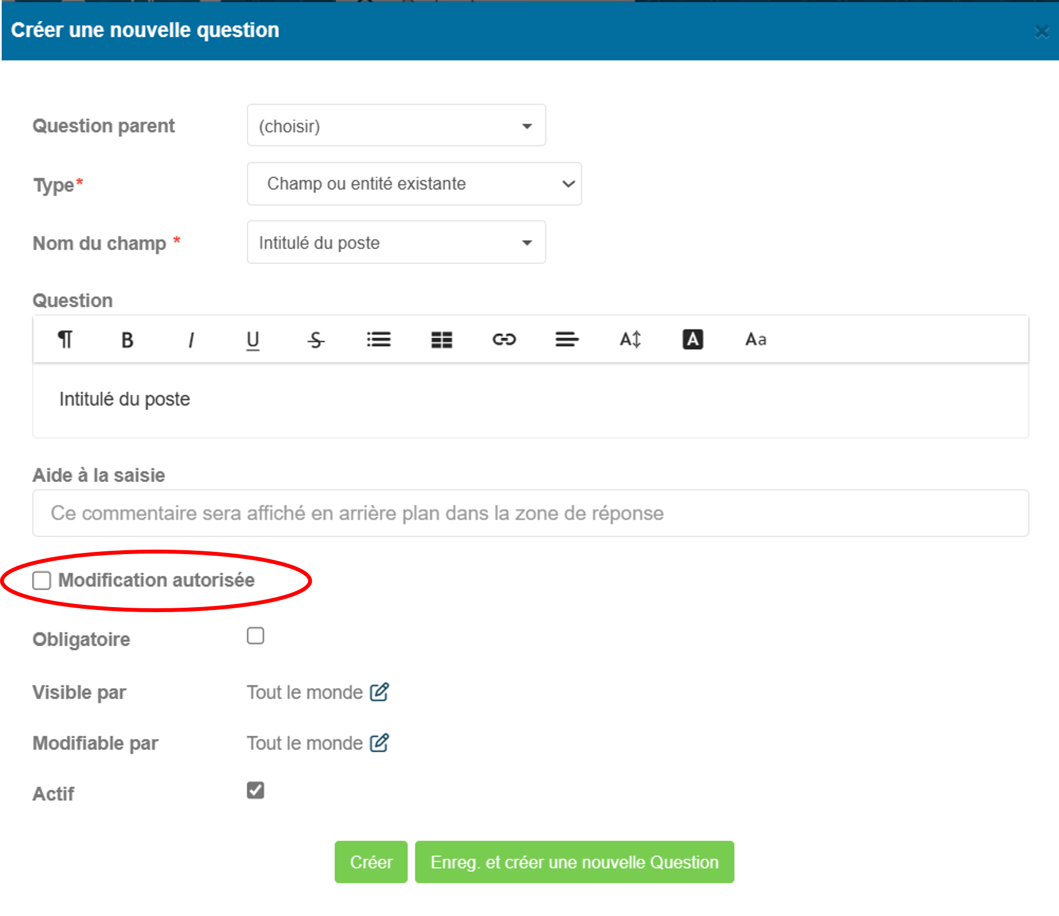1059x916 pixels.
Task: Toggle bold formatting in the editor
Action: pyautogui.click(x=127, y=340)
